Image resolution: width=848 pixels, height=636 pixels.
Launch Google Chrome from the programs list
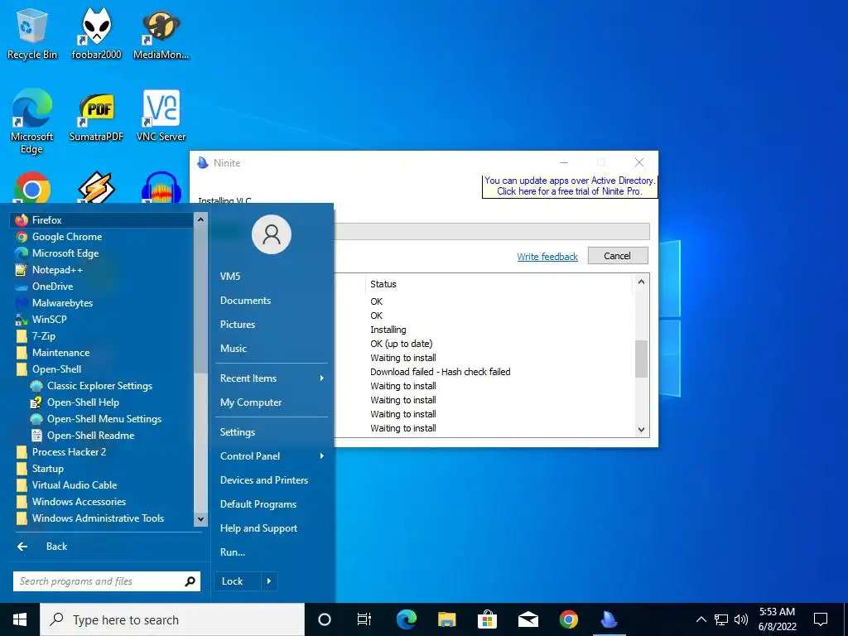(x=101, y=236)
